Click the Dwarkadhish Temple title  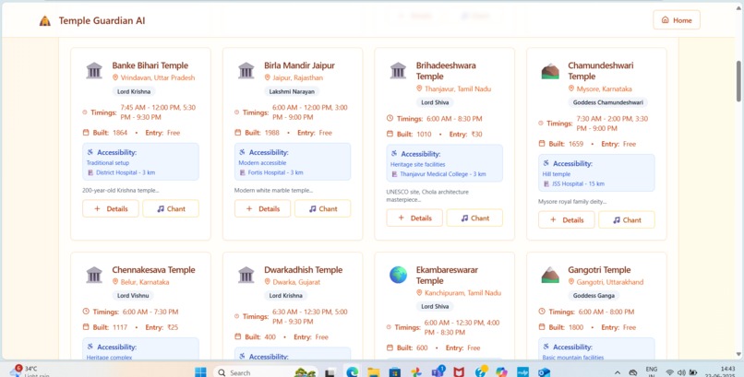point(303,269)
